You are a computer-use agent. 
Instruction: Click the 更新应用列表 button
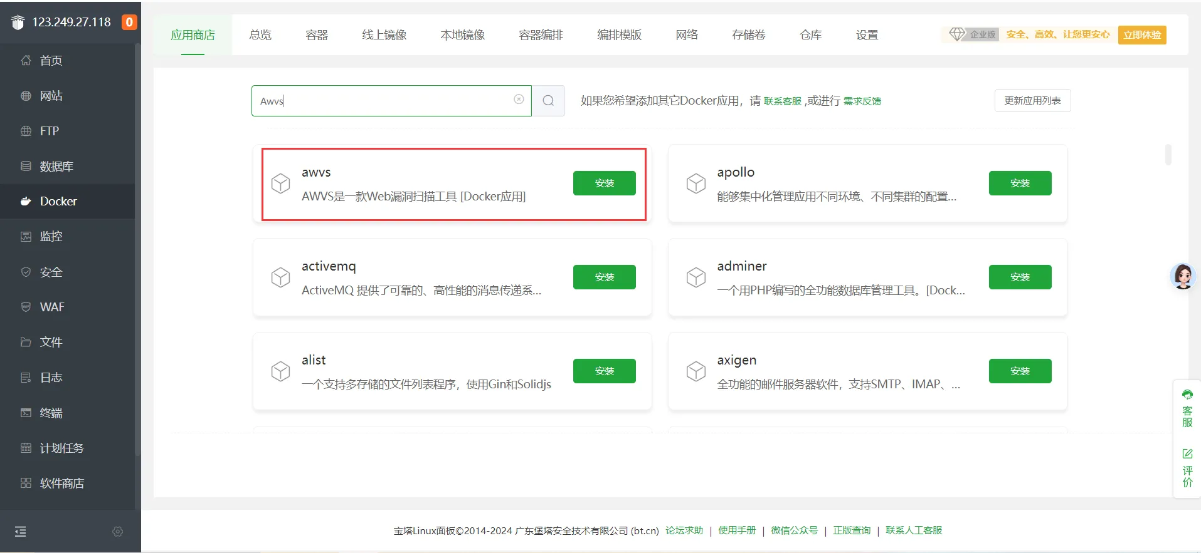click(x=1033, y=101)
